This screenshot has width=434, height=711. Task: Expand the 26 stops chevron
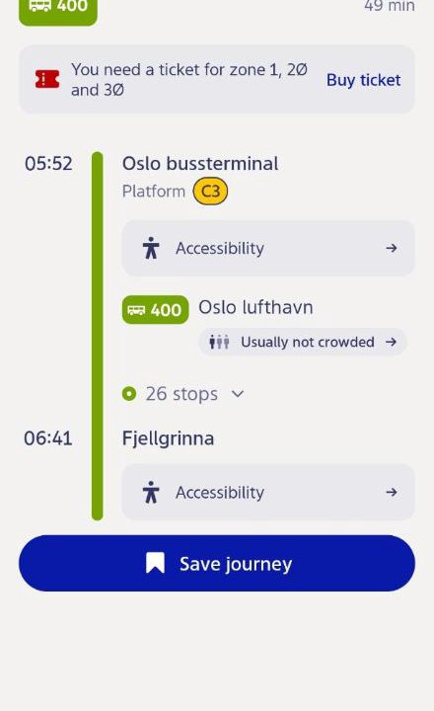(x=238, y=394)
